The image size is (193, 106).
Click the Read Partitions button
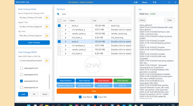pos(66,81)
